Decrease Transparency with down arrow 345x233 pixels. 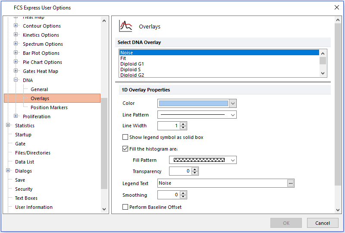[195, 173]
